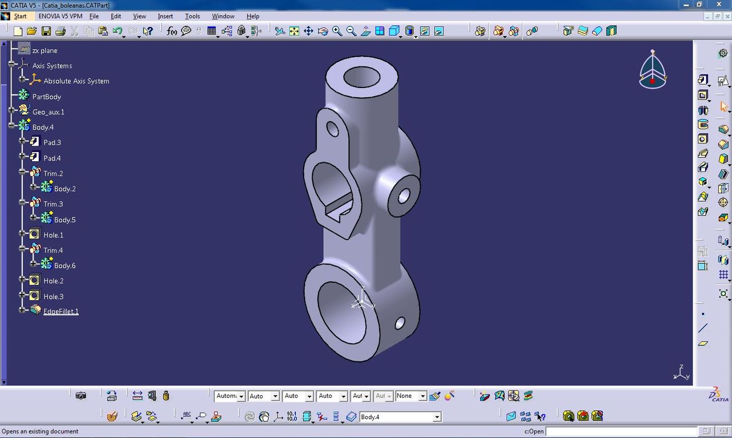The height and width of the screenshot is (438, 732).
Task: Open the Window menu
Action: click(x=223, y=16)
